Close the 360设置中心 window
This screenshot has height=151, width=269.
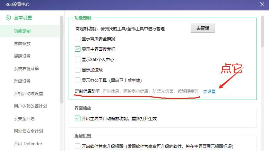coord(262,4)
